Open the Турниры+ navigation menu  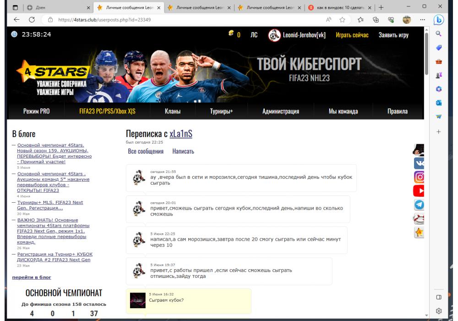pos(221,111)
